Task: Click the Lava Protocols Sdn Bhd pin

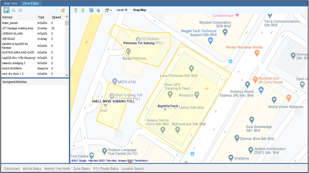Action: tap(191, 69)
